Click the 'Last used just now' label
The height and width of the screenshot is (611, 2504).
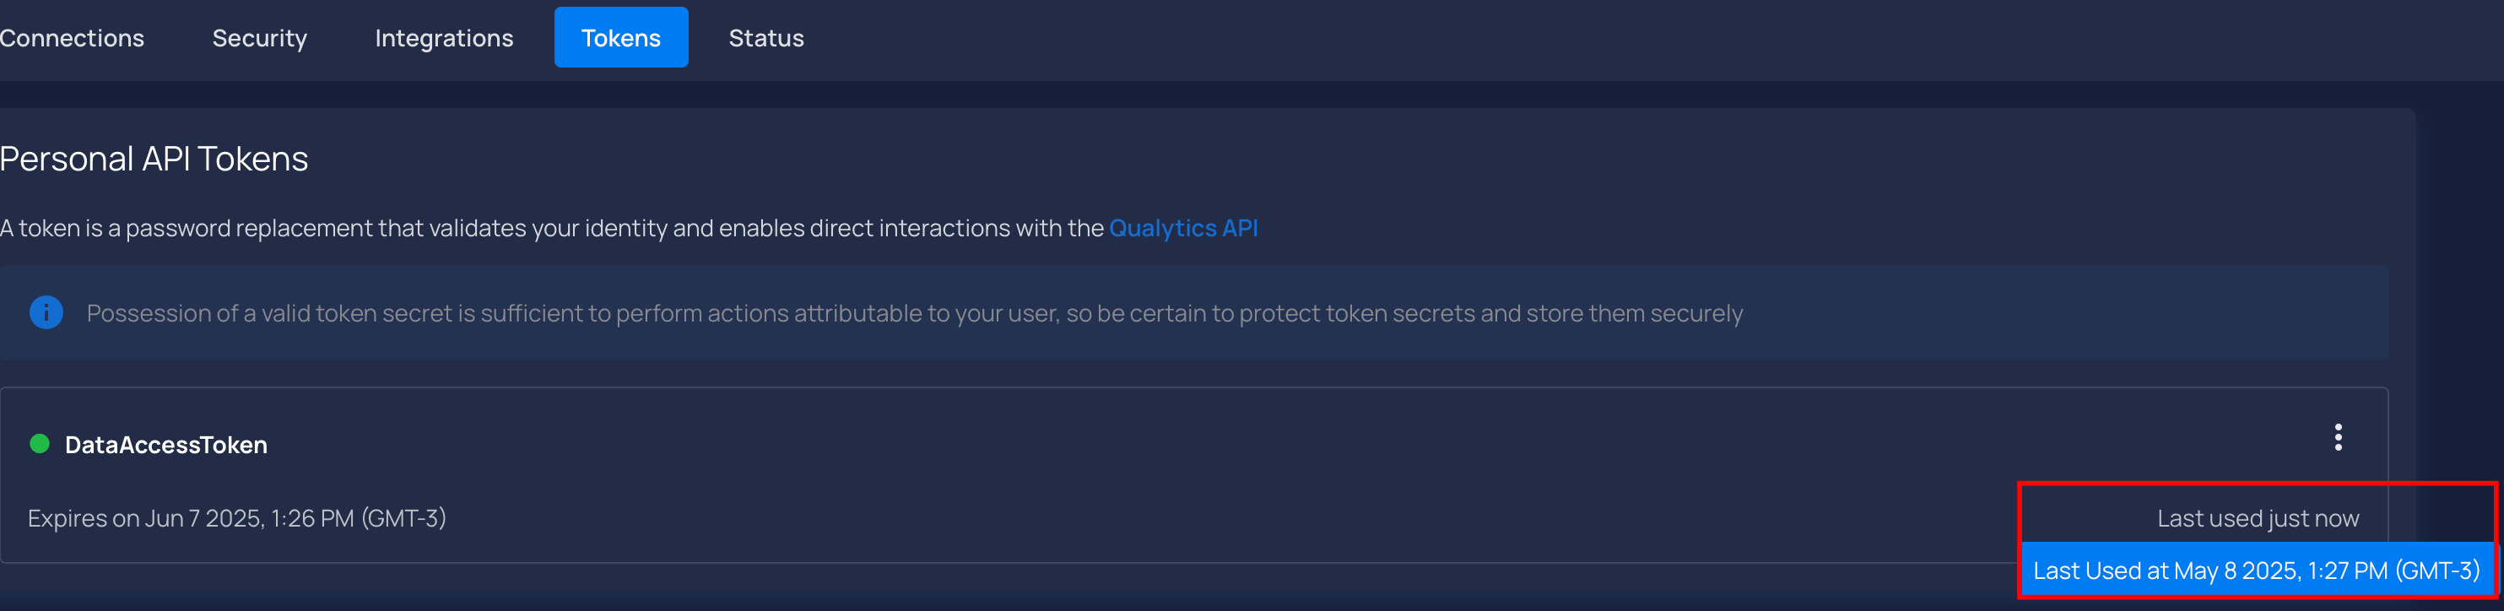2257,519
